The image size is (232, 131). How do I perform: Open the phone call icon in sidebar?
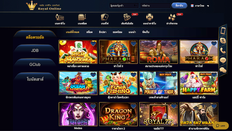(223, 50)
